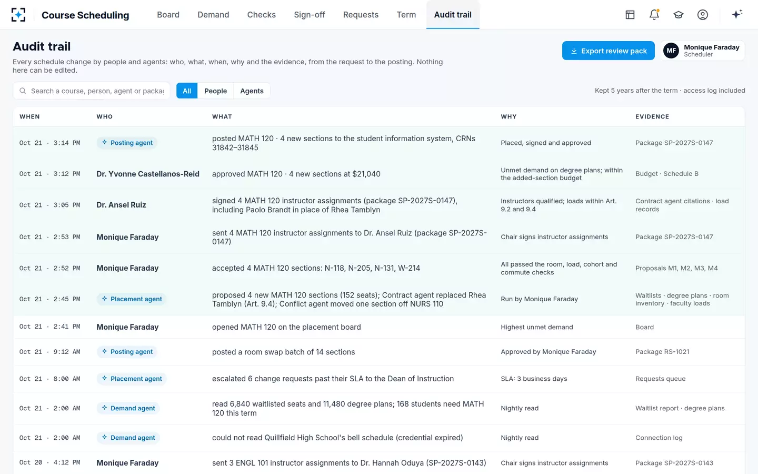
Task: Focus the course, person, agent search field
Action: click(x=92, y=91)
